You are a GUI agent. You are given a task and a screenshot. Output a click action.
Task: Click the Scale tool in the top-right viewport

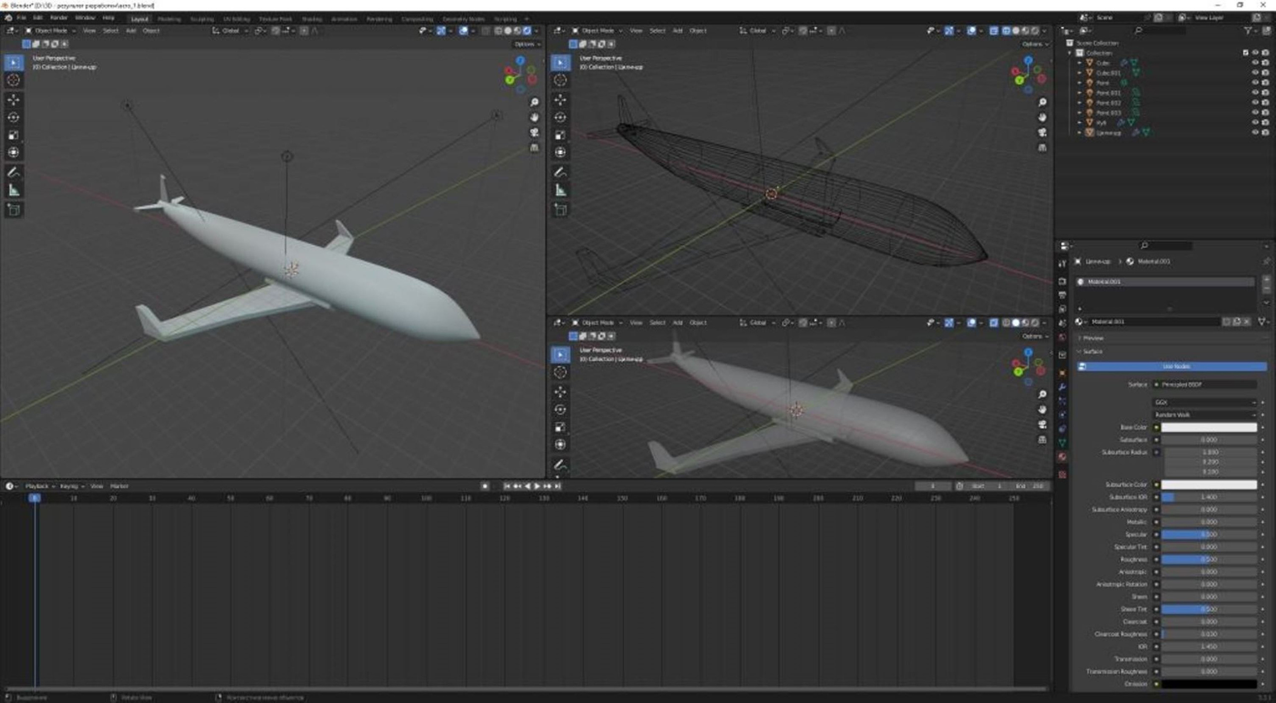tap(560, 135)
